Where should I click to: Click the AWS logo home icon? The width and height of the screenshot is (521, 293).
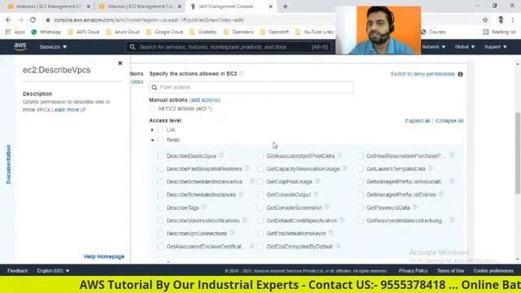[x=20, y=47]
